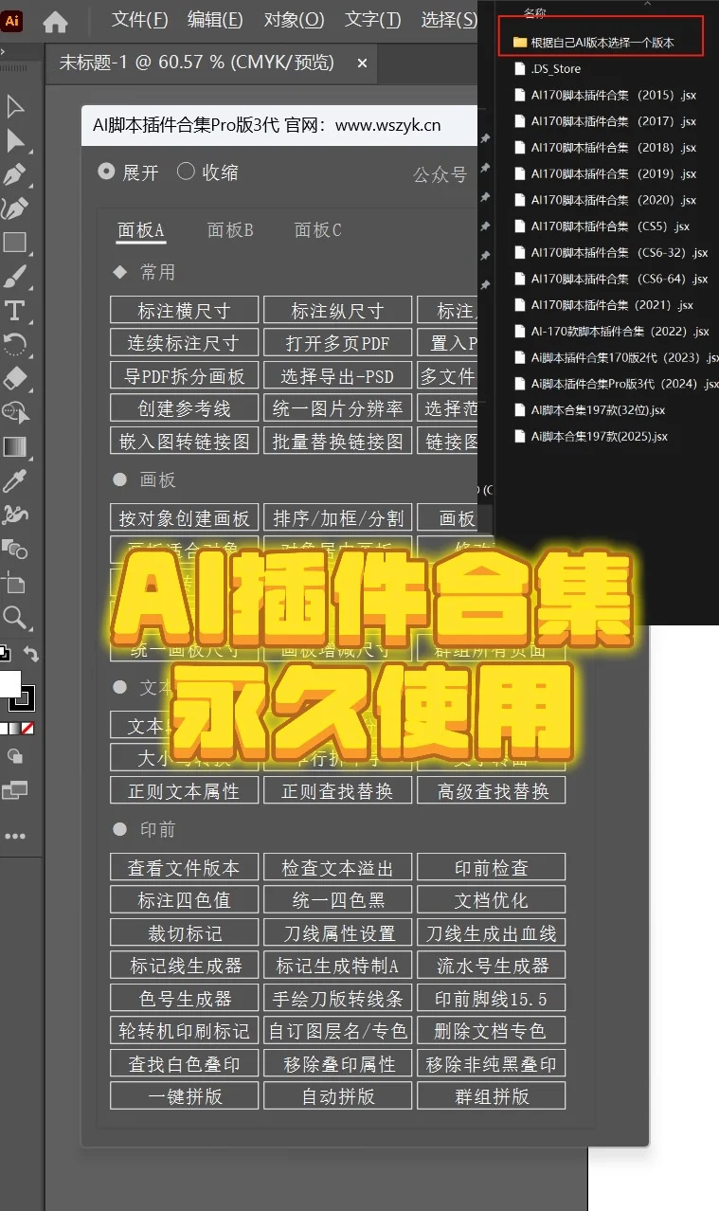
Task: Click 正则查找替换 button
Action: 337,790
